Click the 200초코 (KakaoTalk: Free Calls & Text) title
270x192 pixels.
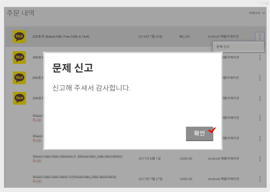click(61, 37)
